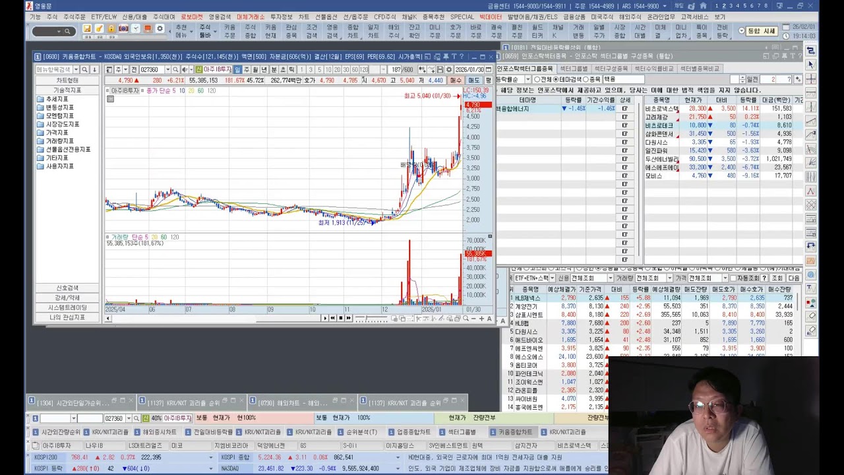Open the 신용 전체조회 dropdown
The image size is (844, 475).
[610, 278]
